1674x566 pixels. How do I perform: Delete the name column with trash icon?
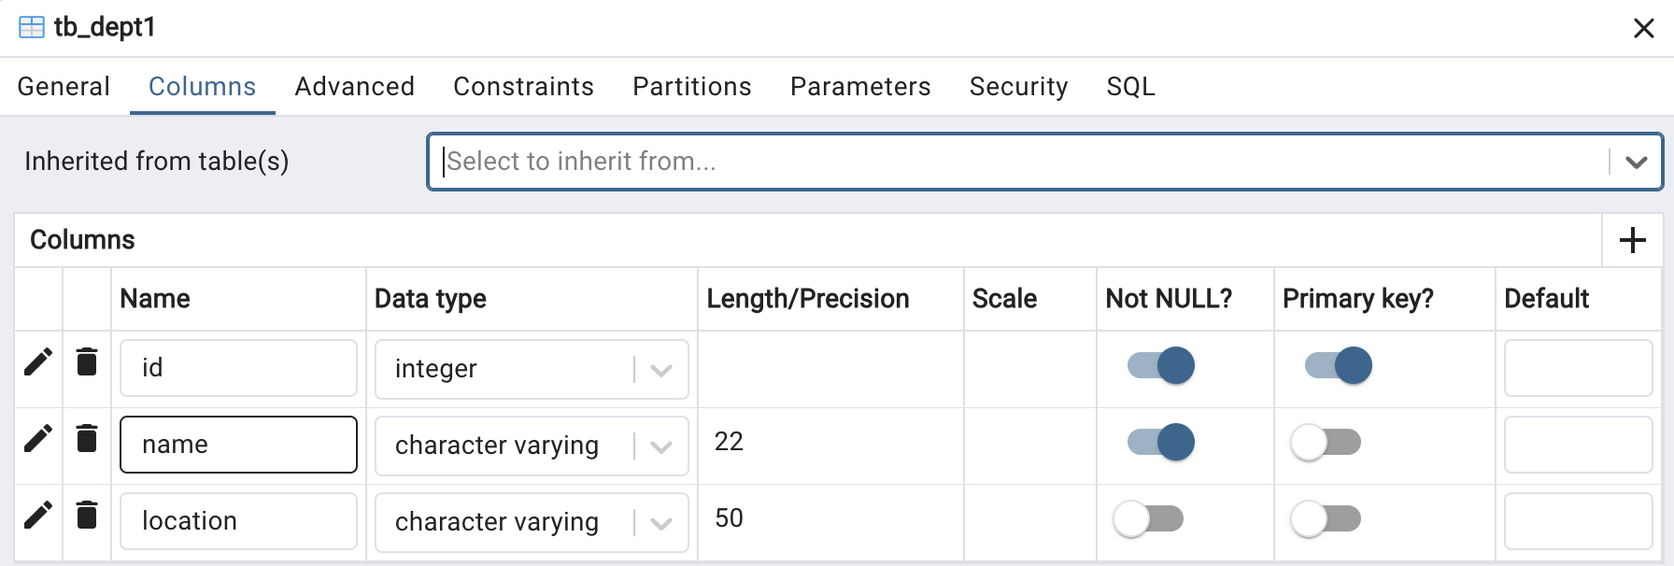coord(87,438)
